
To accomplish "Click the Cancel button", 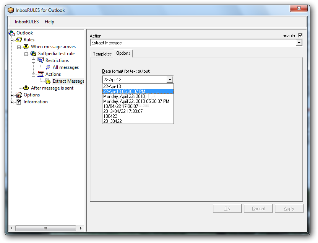I will (x=258, y=209).
